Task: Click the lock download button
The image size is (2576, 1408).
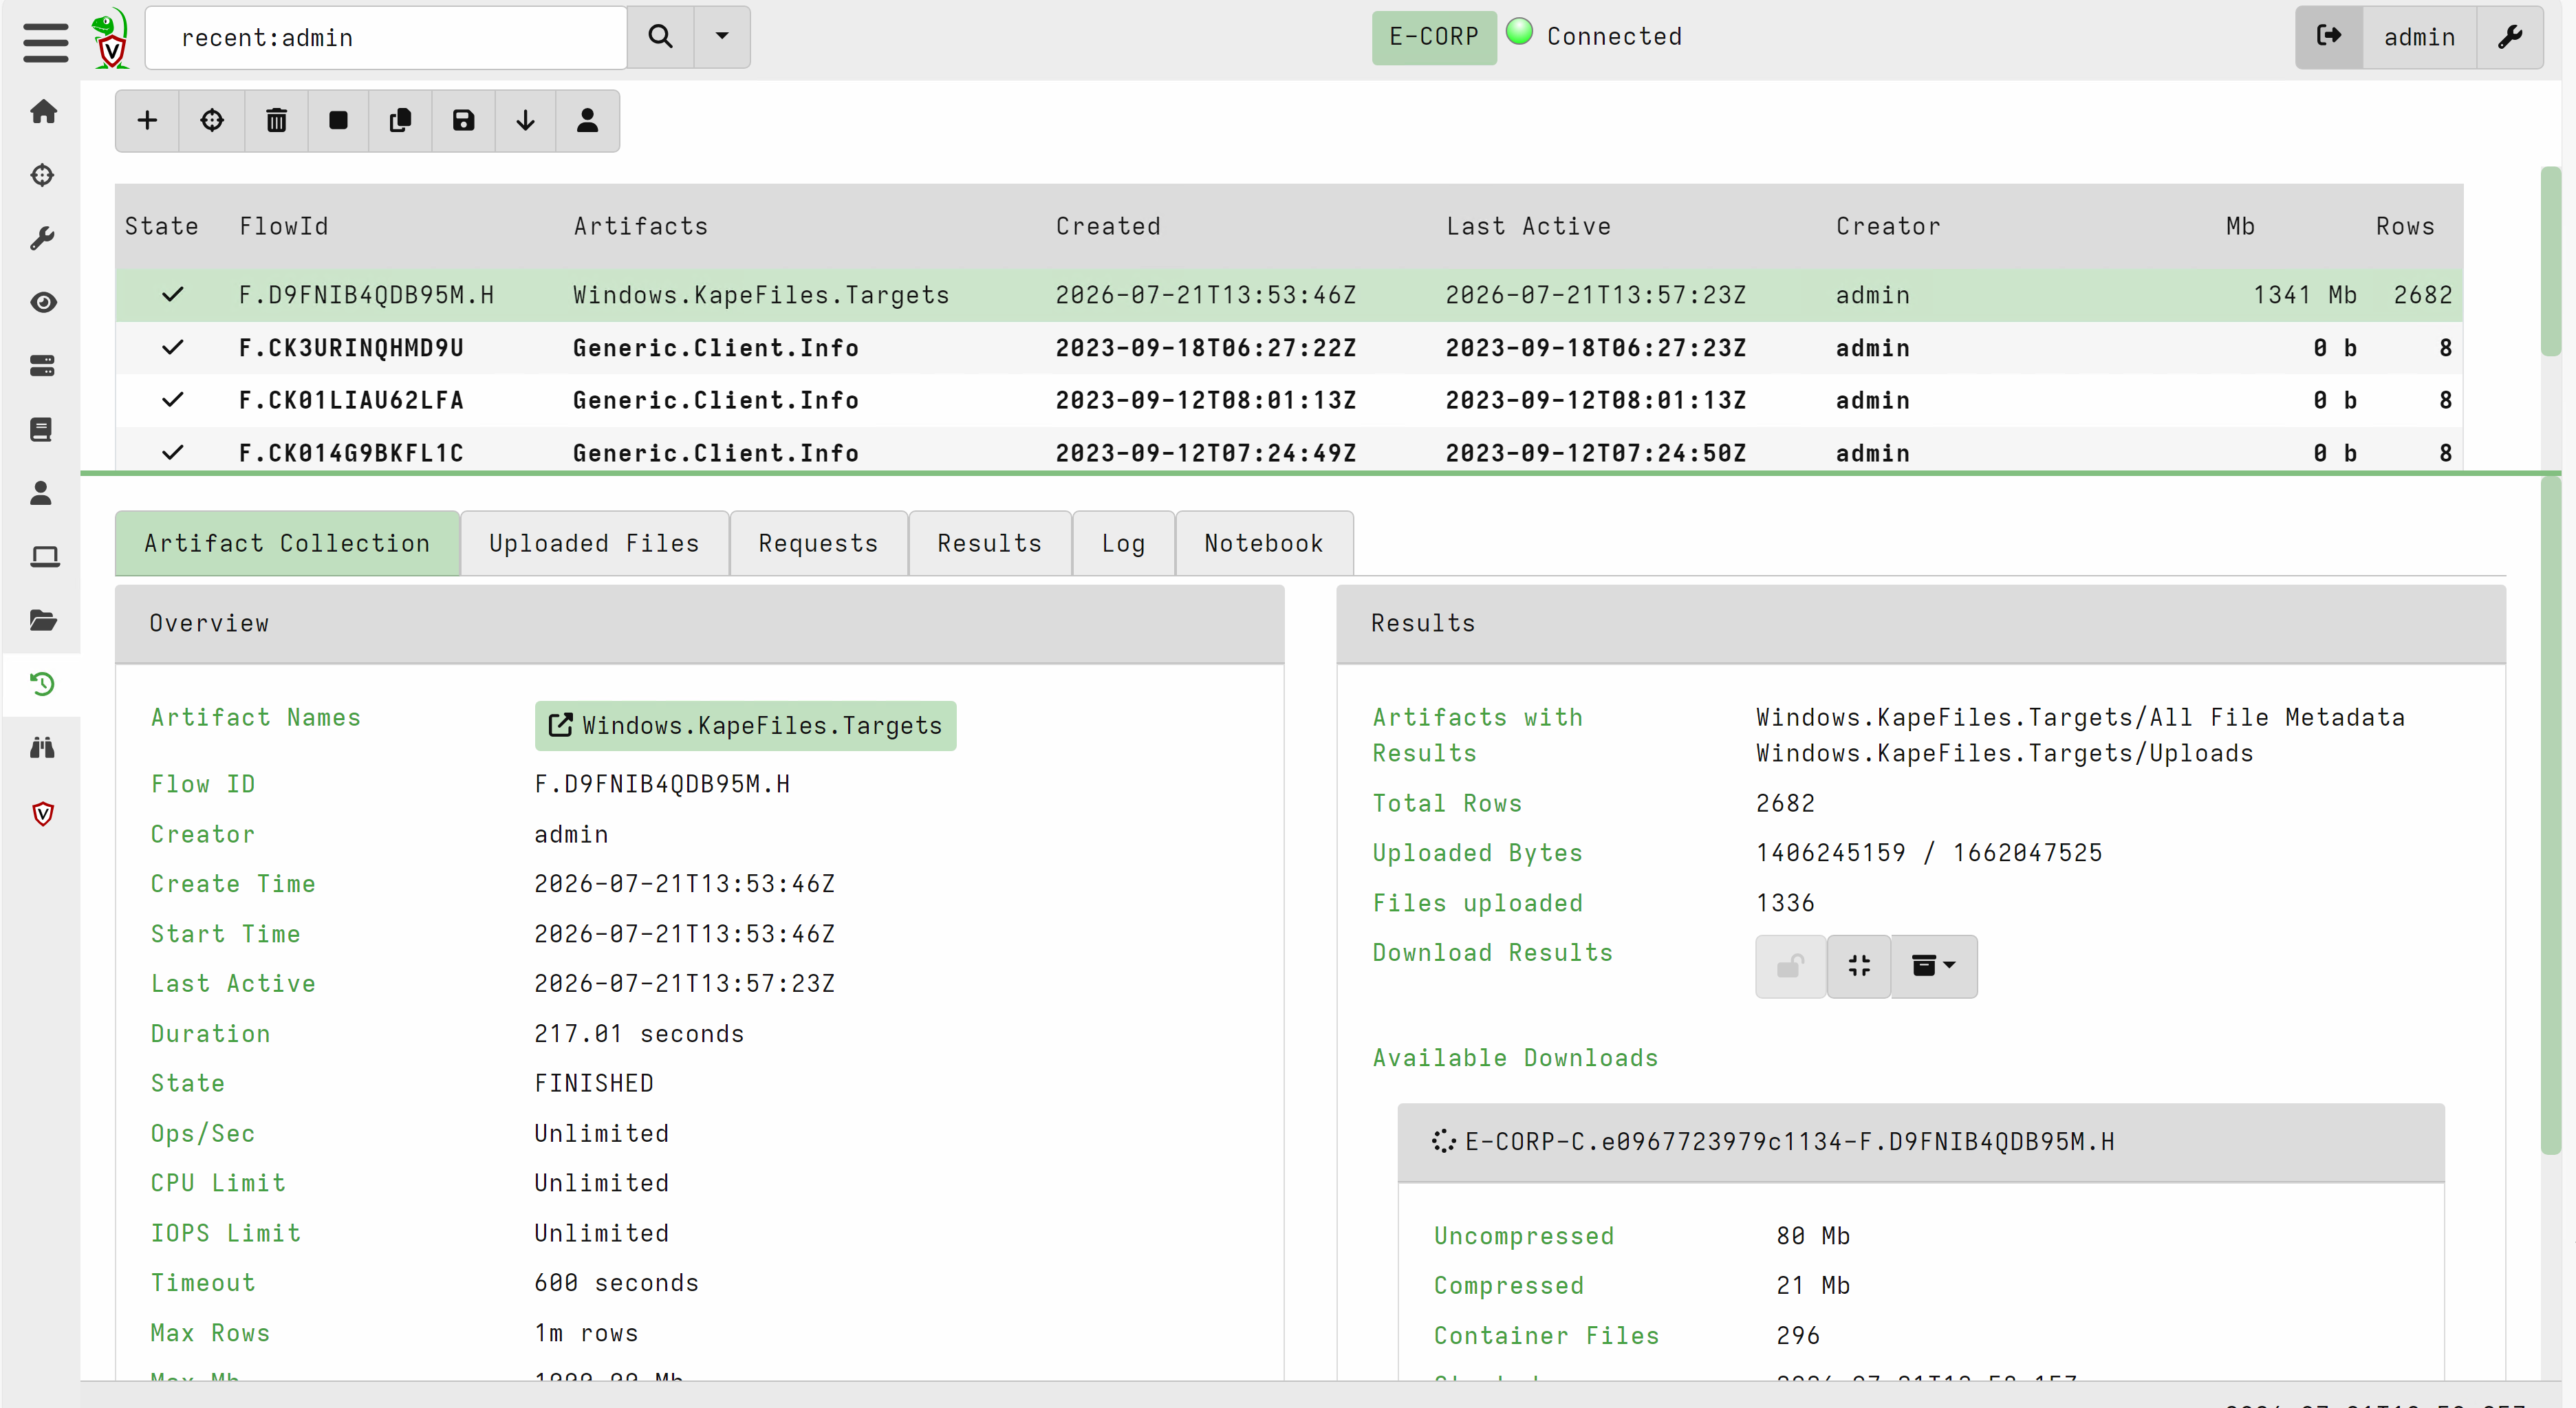Action: click(x=1790, y=966)
